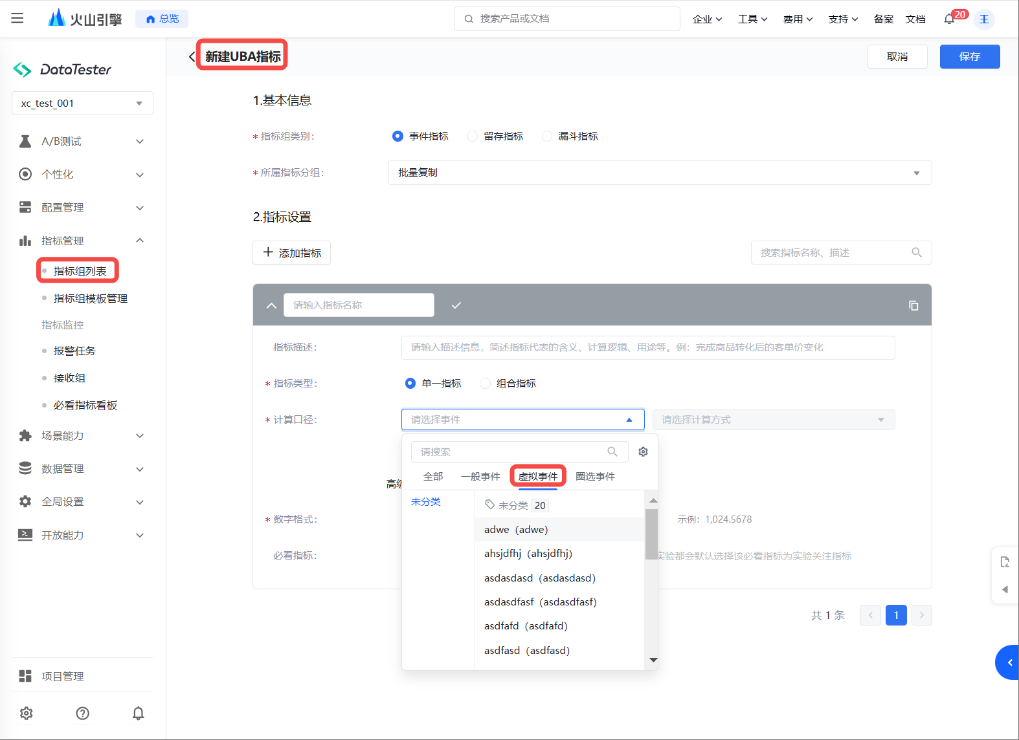This screenshot has width=1019, height=740.
Task: Select event adwe (adwe)
Action: pos(560,529)
